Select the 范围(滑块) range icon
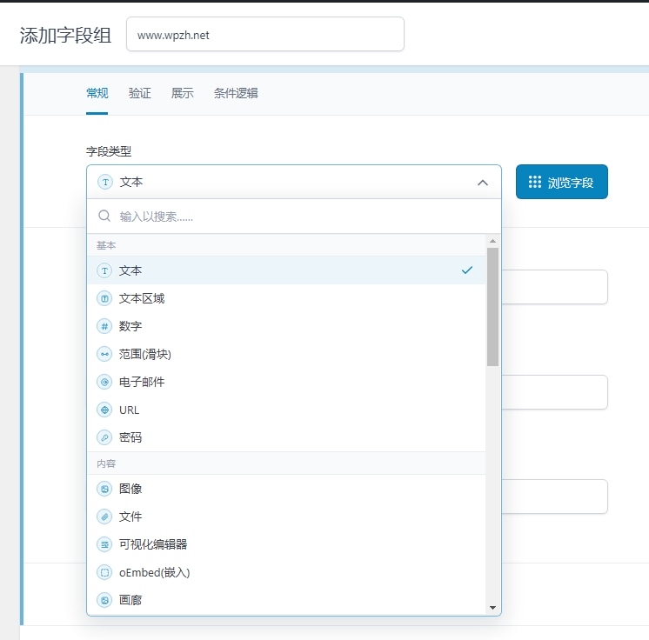This screenshot has height=640, width=649. (x=104, y=354)
